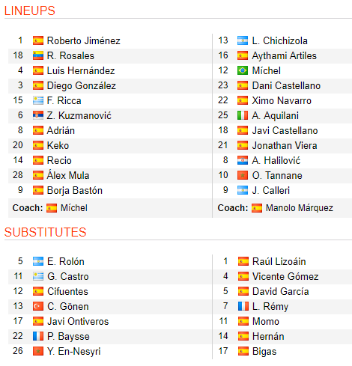Open coach Manolo Márquez profile
Viewport: 352px width, 366px height.
[x=300, y=208]
